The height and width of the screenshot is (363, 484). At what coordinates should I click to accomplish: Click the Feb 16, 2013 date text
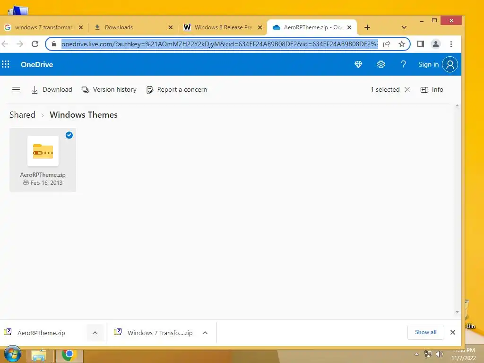pos(46,183)
